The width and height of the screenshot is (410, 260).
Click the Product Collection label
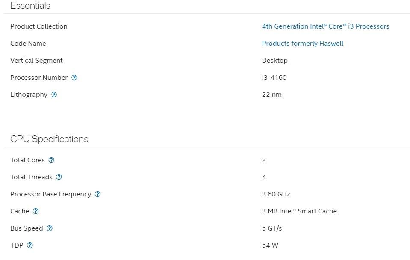[x=38, y=26]
